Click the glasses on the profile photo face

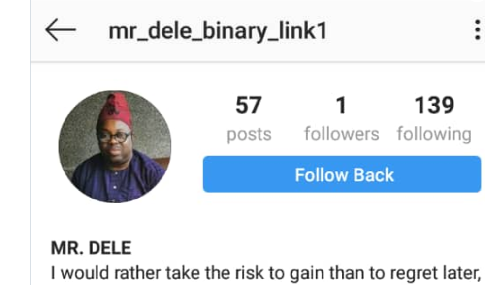pyautogui.click(x=113, y=137)
